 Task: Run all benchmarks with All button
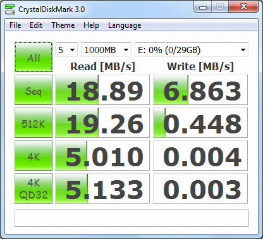pyautogui.click(x=34, y=57)
